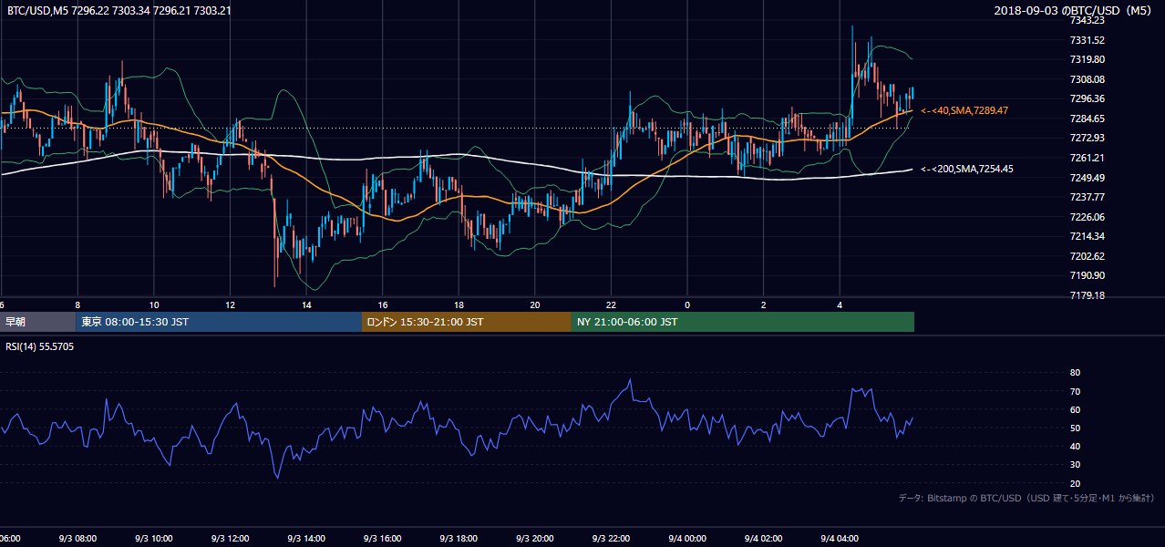Click the 7319.80 price axis value
This screenshot has height=547, width=1165.
(1087, 59)
